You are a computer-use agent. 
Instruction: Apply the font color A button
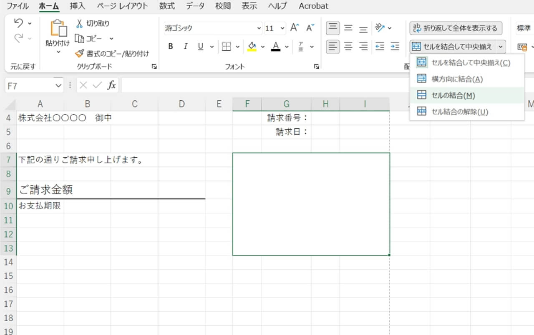click(x=275, y=47)
